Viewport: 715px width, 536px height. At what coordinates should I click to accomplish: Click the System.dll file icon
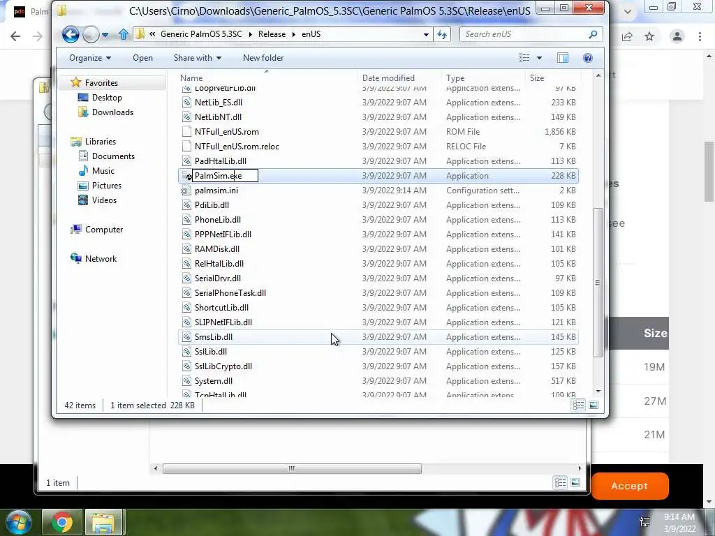(x=186, y=380)
